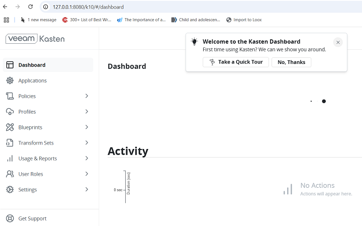Click the Blueprints icon
Image resolution: width=362 pixels, height=226 pixels.
click(x=10, y=127)
